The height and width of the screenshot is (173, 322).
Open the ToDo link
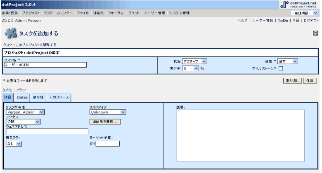(283, 20)
